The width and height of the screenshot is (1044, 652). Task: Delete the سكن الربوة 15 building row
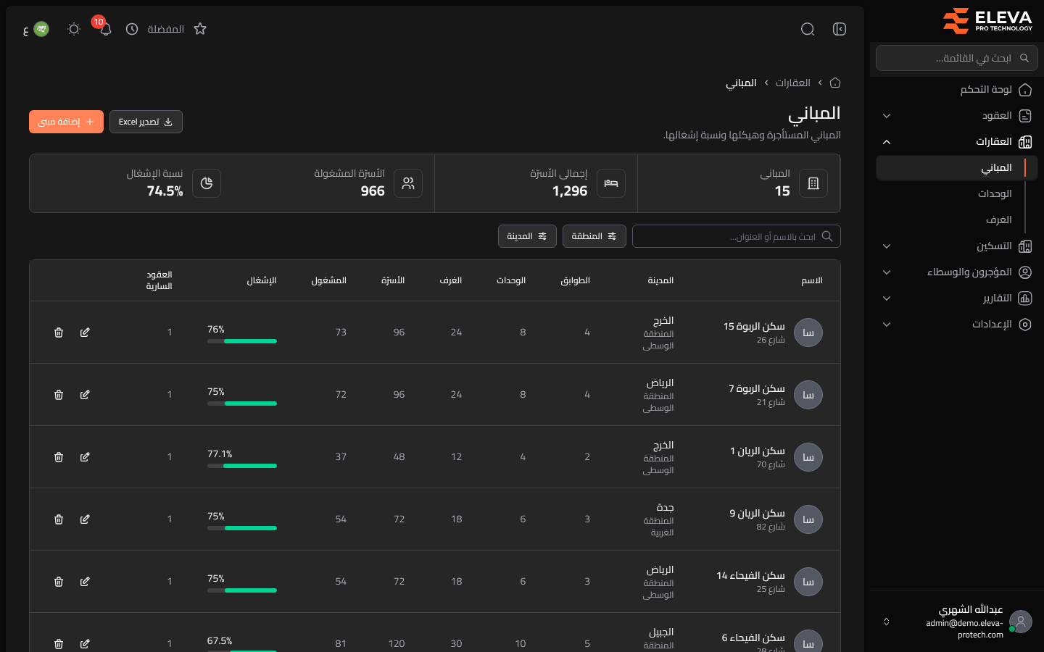point(59,333)
